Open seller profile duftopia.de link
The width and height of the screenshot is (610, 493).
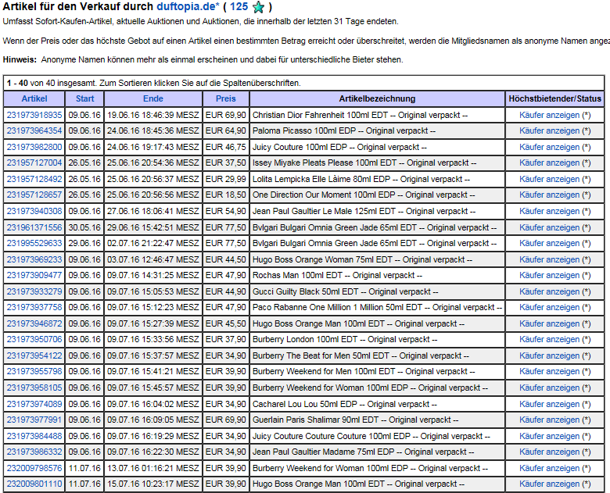click(x=188, y=6)
